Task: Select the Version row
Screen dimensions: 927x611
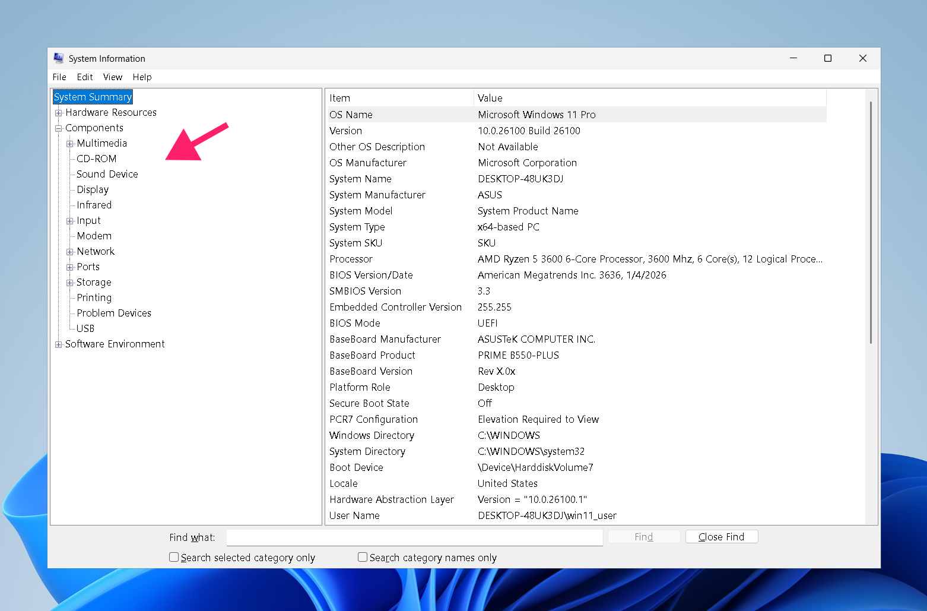Action: [577, 131]
